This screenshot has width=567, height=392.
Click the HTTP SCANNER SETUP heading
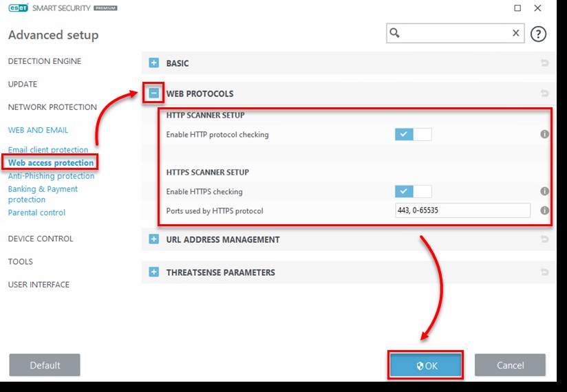click(205, 116)
